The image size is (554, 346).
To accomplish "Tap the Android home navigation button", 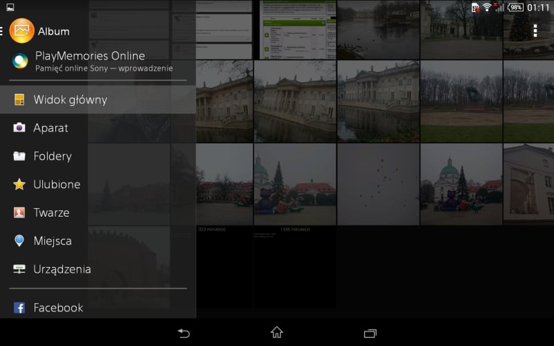I will (276, 332).
